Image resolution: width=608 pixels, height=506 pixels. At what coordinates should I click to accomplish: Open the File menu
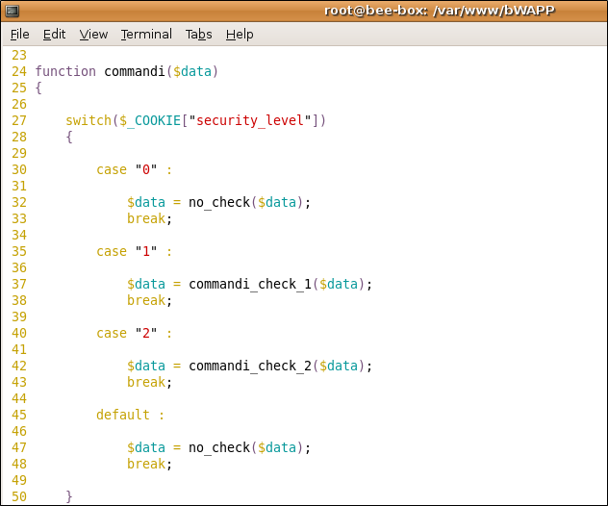pyautogui.click(x=20, y=35)
